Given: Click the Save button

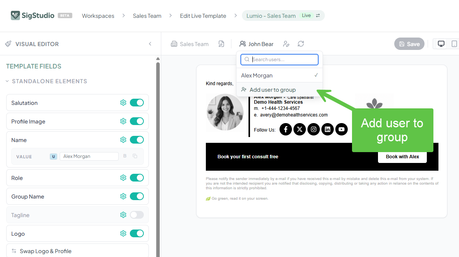Looking at the screenshot, I should pos(409,44).
